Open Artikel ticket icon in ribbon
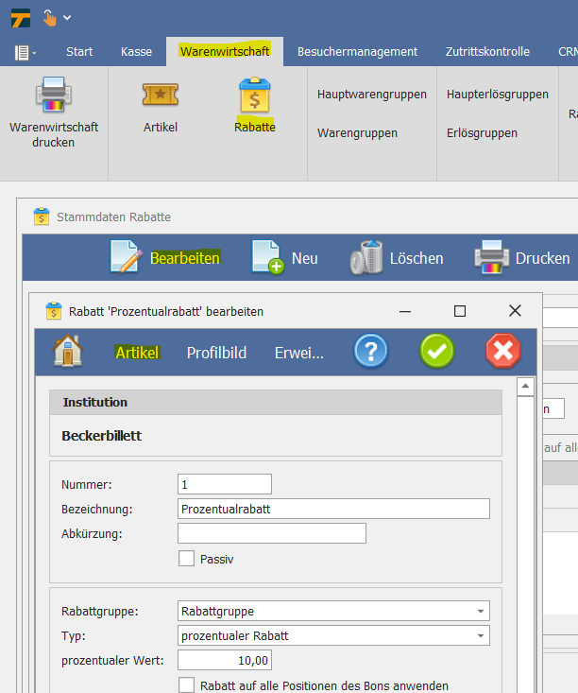This screenshot has width=578, height=693. tap(161, 95)
